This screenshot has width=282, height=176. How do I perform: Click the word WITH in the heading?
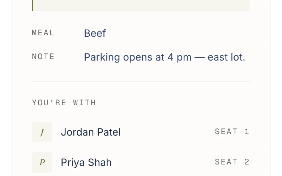click(85, 103)
